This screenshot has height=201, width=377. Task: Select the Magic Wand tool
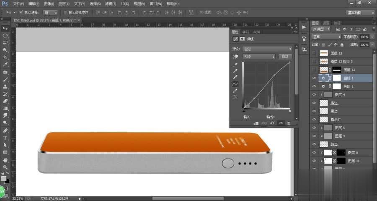pos(5,50)
